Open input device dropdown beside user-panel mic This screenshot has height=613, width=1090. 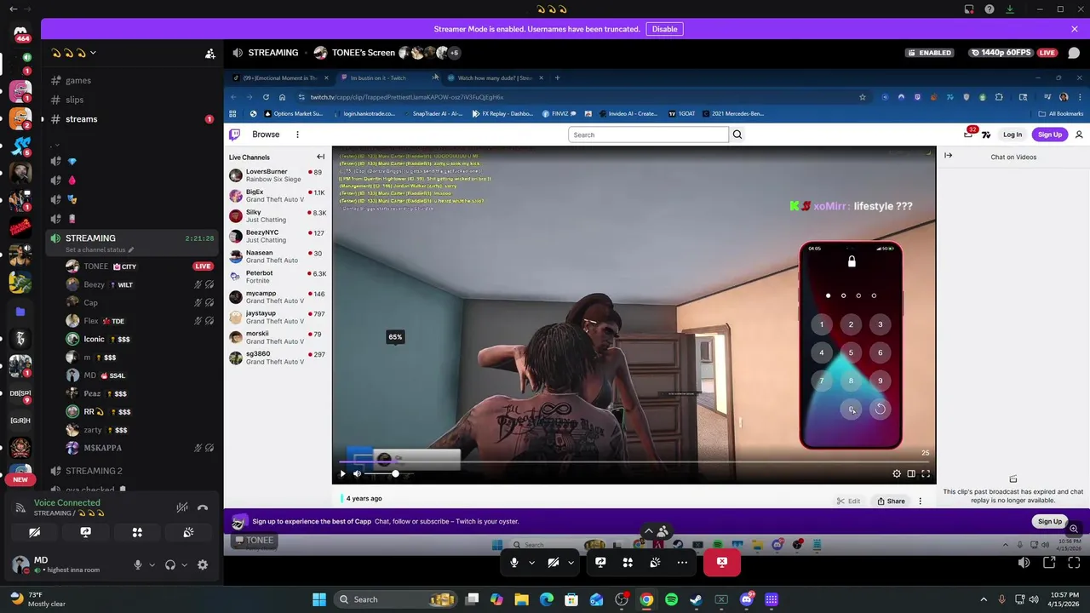152,564
